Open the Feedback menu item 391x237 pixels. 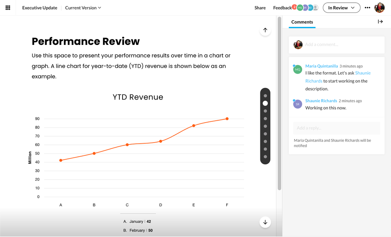pos(282,8)
